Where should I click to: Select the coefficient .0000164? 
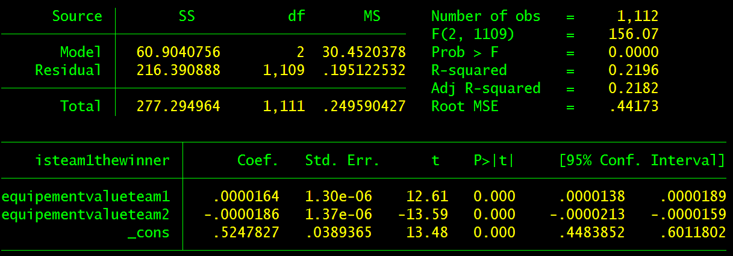point(245,196)
